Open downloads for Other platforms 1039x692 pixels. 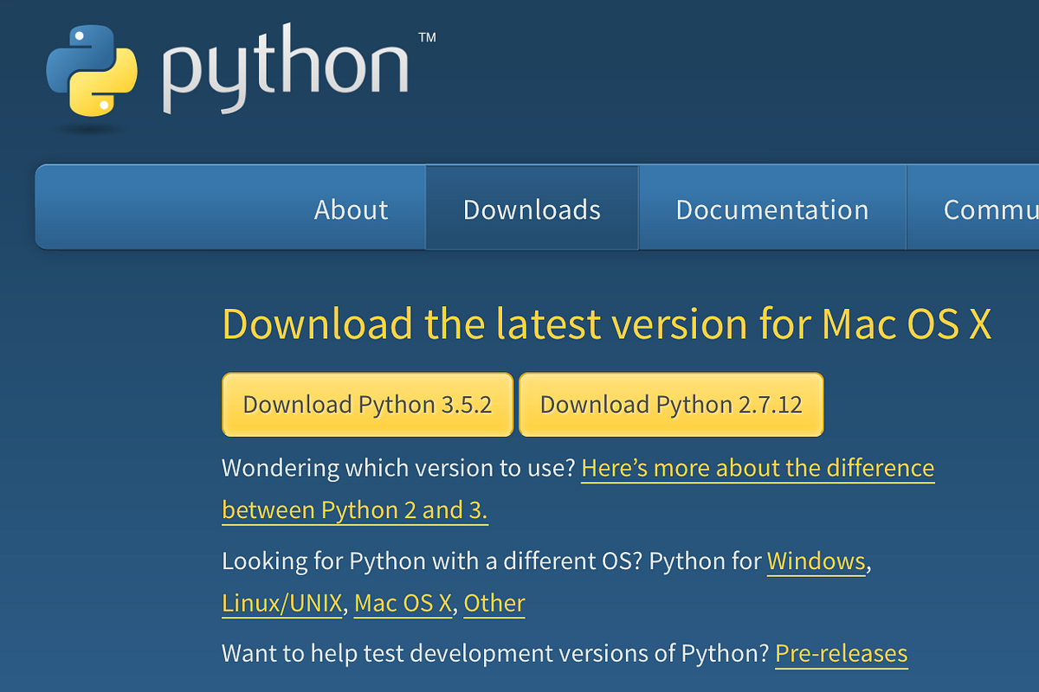pyautogui.click(x=494, y=602)
